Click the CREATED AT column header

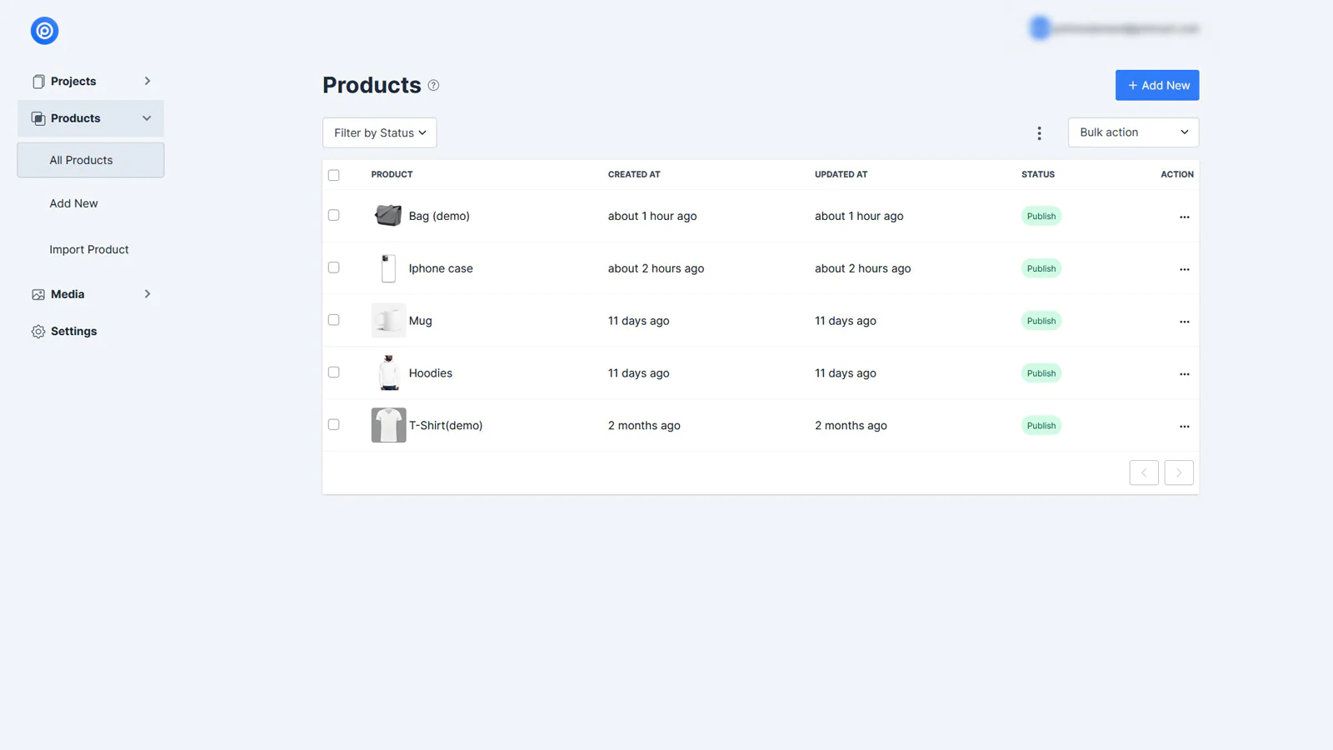(x=634, y=175)
